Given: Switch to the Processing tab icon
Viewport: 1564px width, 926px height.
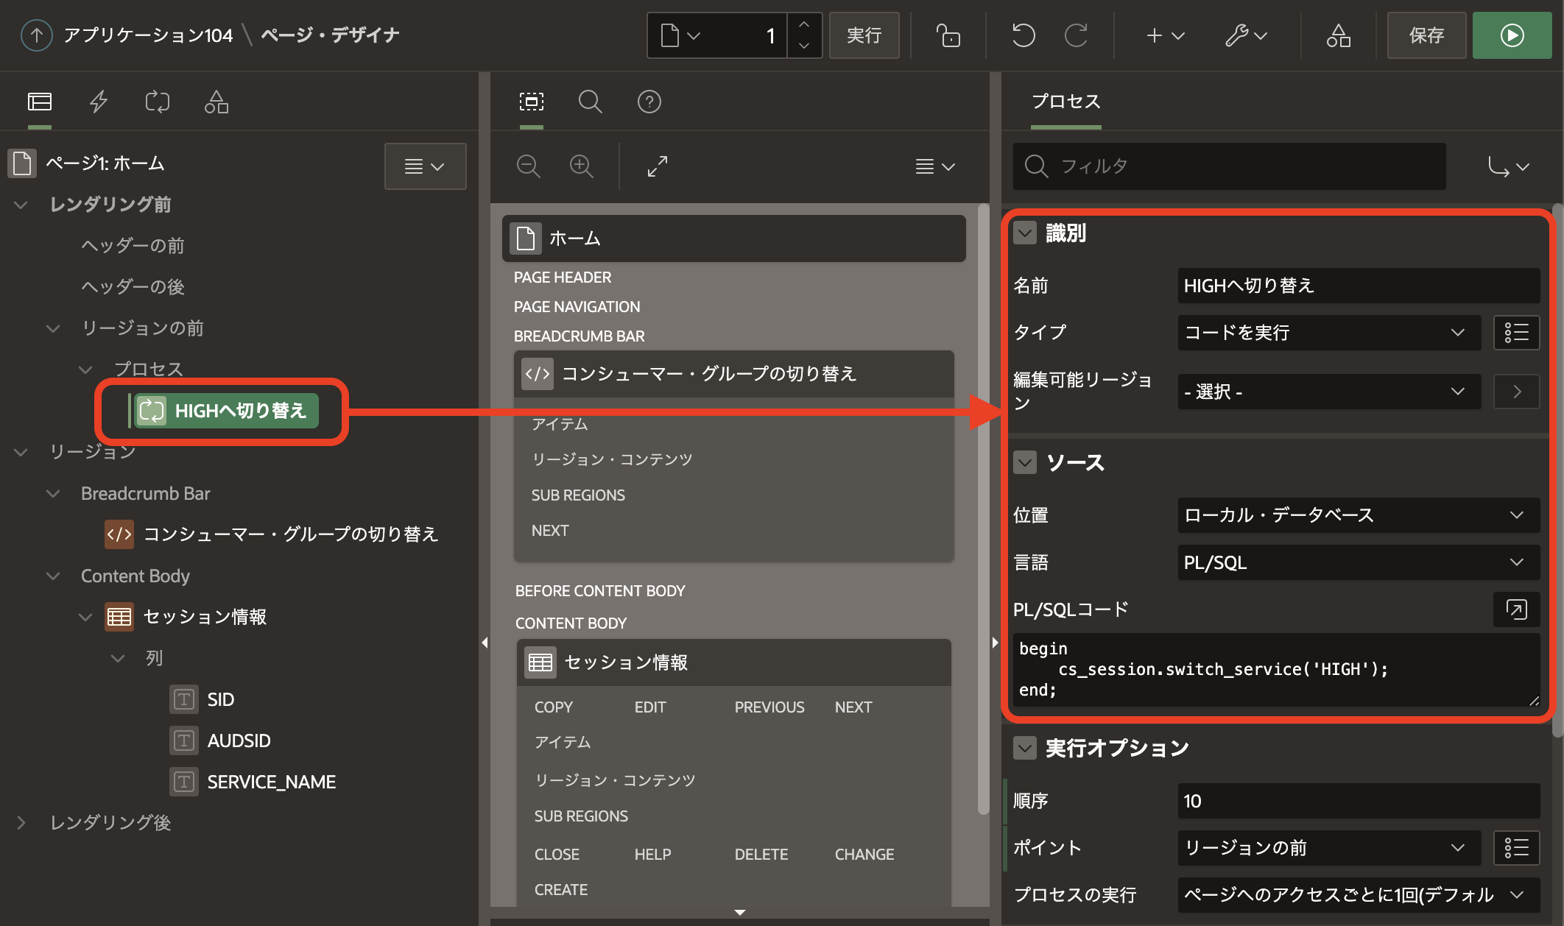Looking at the screenshot, I should tap(158, 102).
